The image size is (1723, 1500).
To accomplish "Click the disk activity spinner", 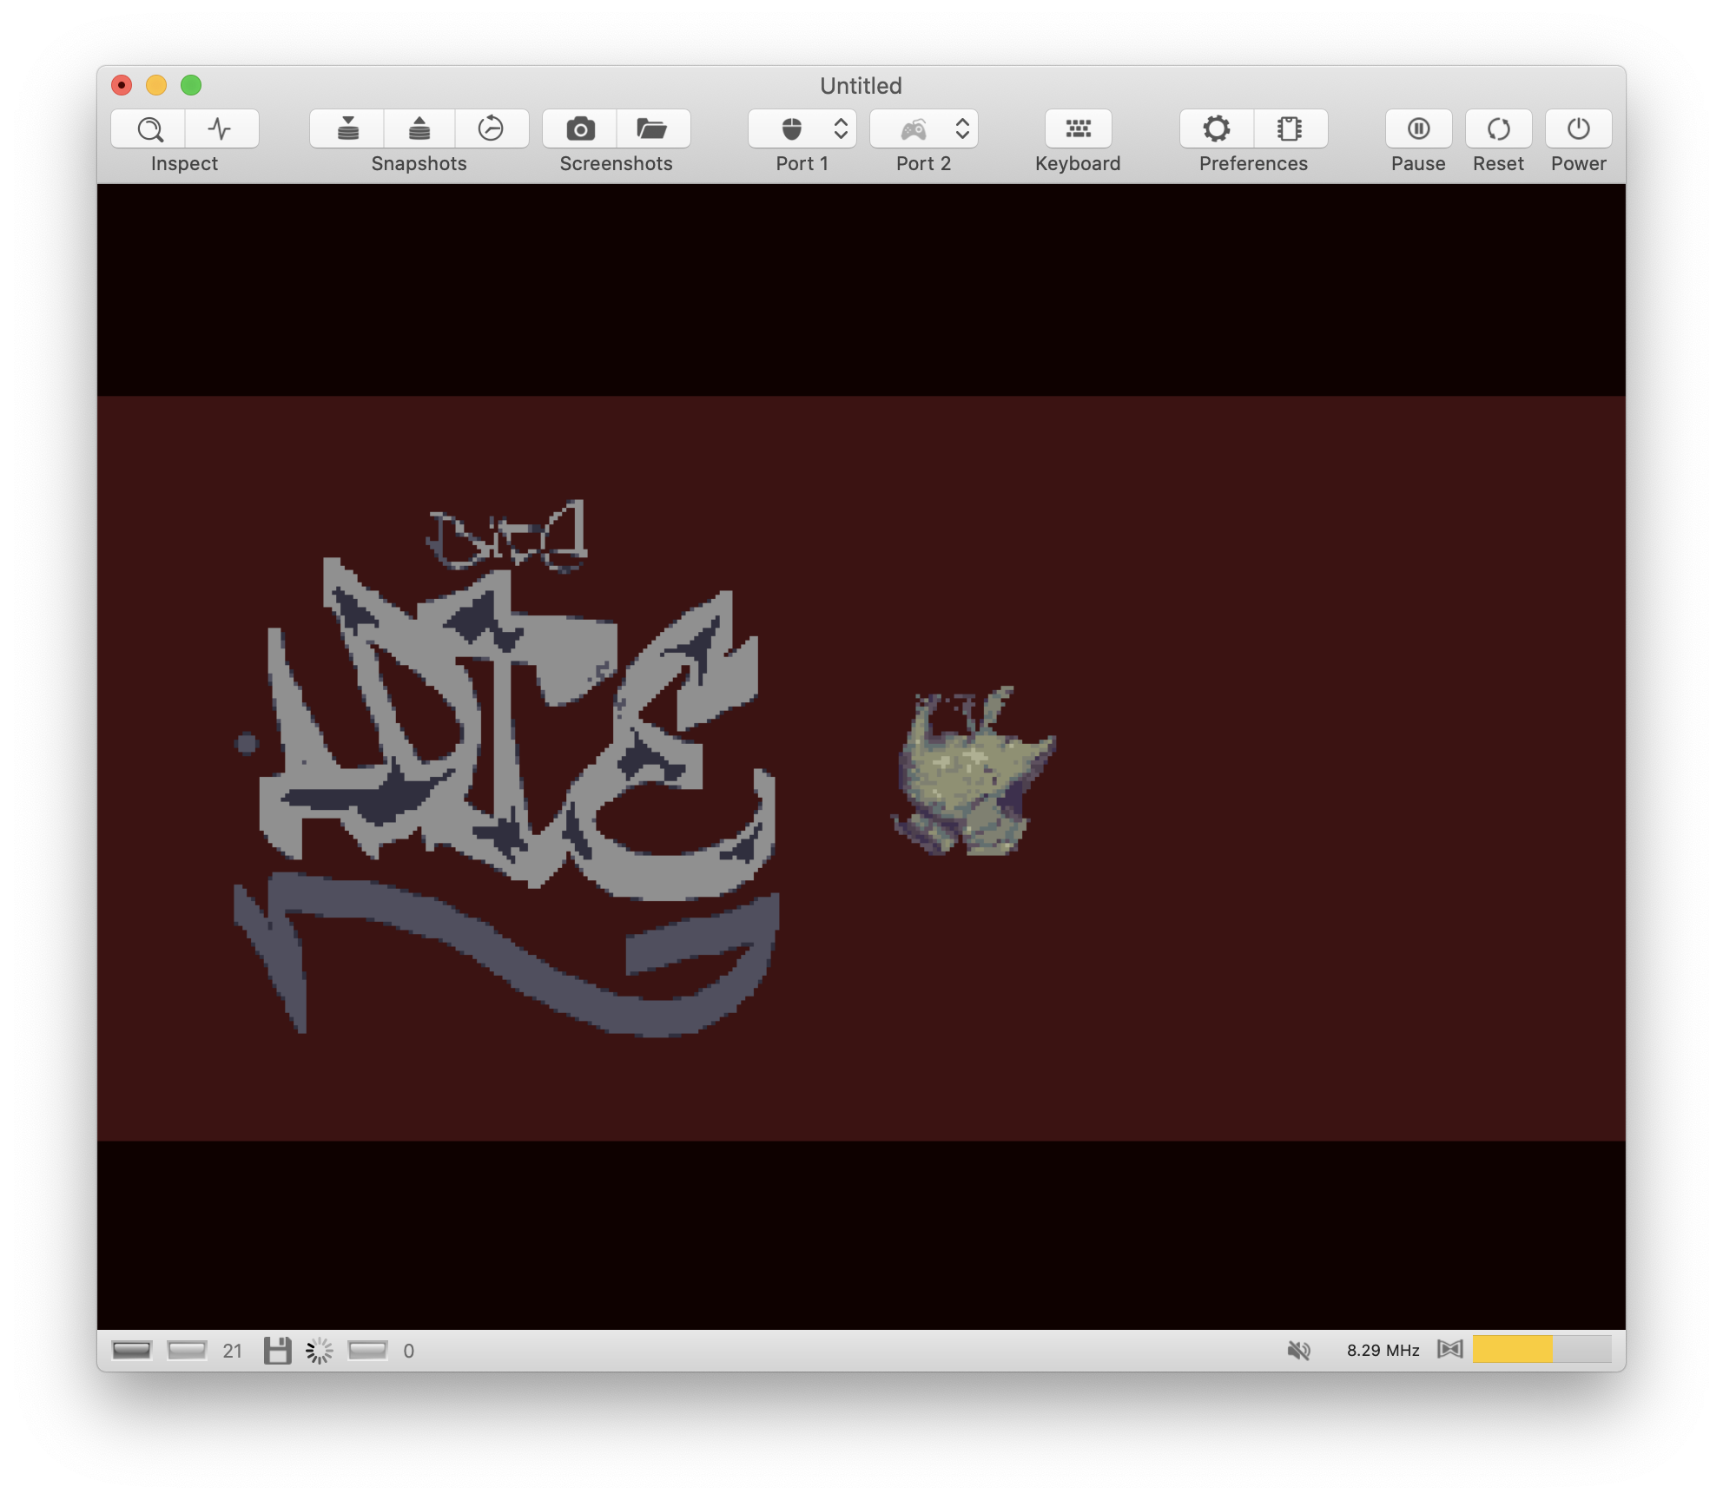I will [x=320, y=1350].
